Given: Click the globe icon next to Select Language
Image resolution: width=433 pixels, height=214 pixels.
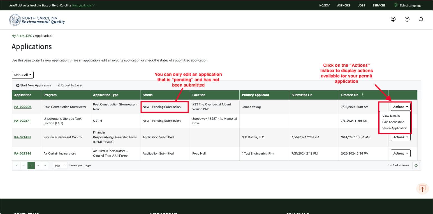Looking at the screenshot, I should (396, 5).
